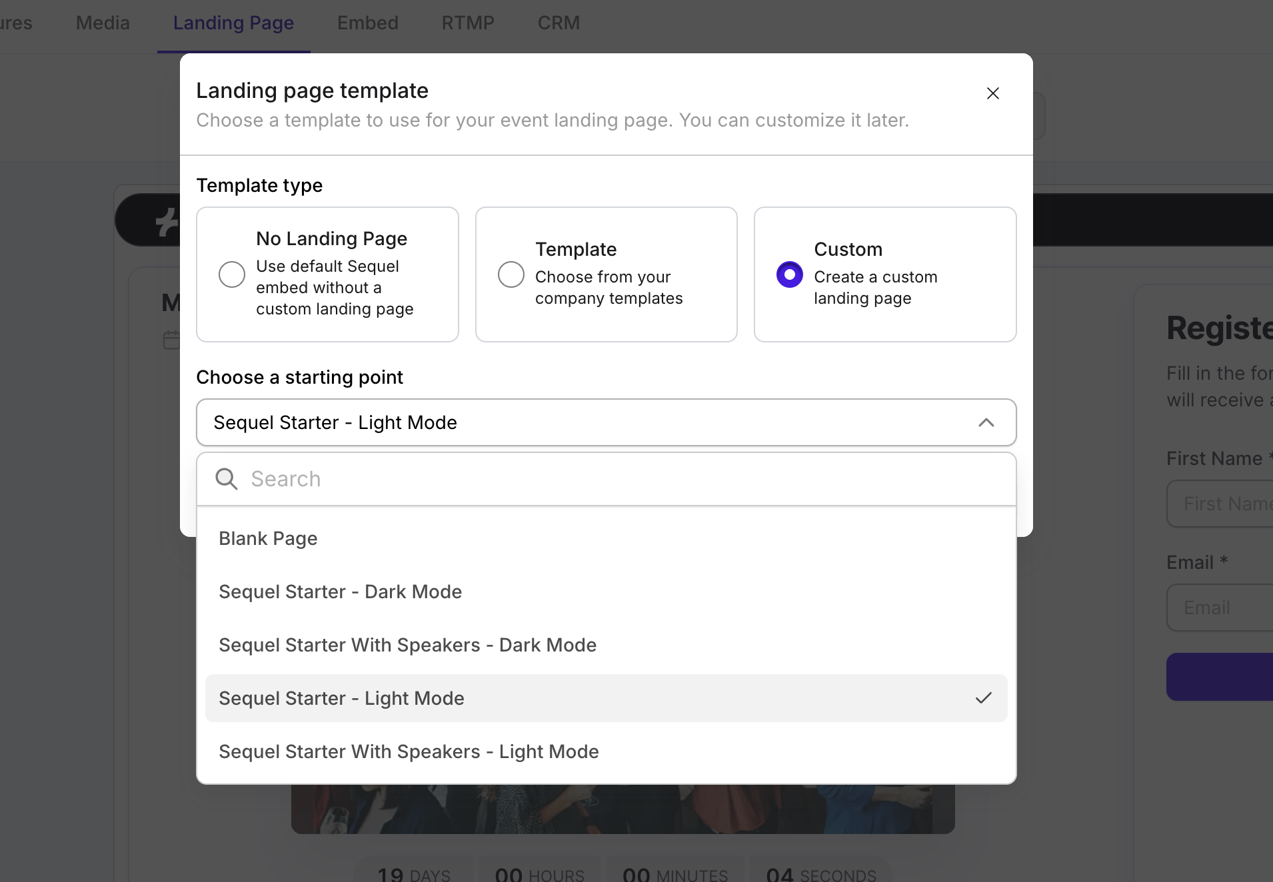
Task: Click the Landing page template title
Action: coord(312,91)
